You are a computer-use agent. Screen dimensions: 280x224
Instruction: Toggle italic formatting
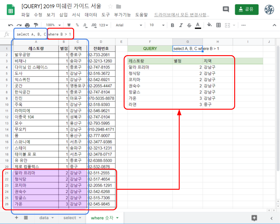pyautogui.click(x=181, y=25)
